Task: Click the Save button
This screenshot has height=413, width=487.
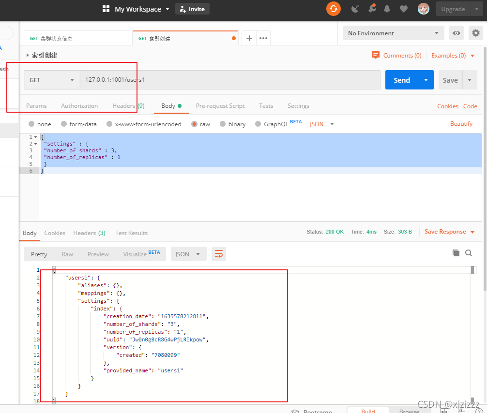Action: 450,80
